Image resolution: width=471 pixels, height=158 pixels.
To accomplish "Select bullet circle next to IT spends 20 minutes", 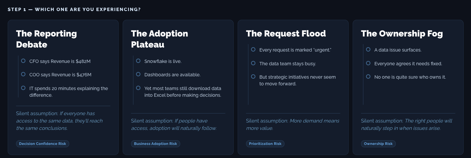I will [x=23, y=88].
